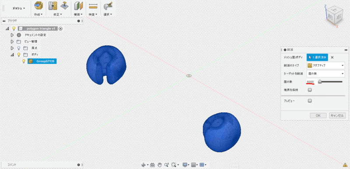Click the Measure ruler icon above 検査
This screenshot has height=169, width=350.
click(x=93, y=6)
